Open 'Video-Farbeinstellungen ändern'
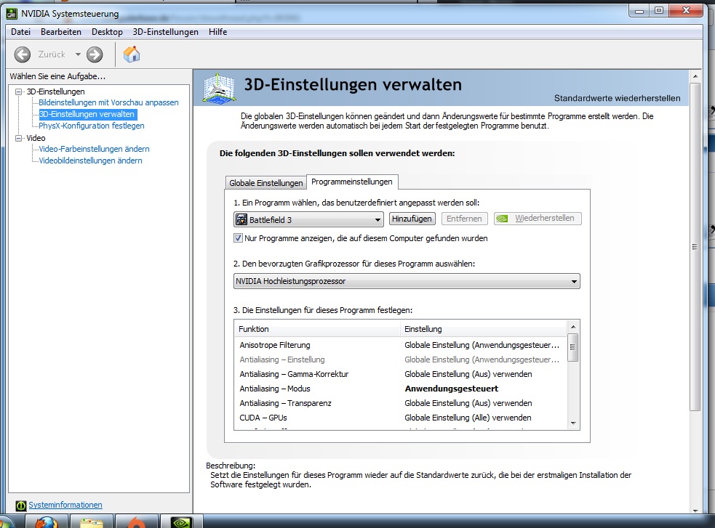 click(94, 149)
